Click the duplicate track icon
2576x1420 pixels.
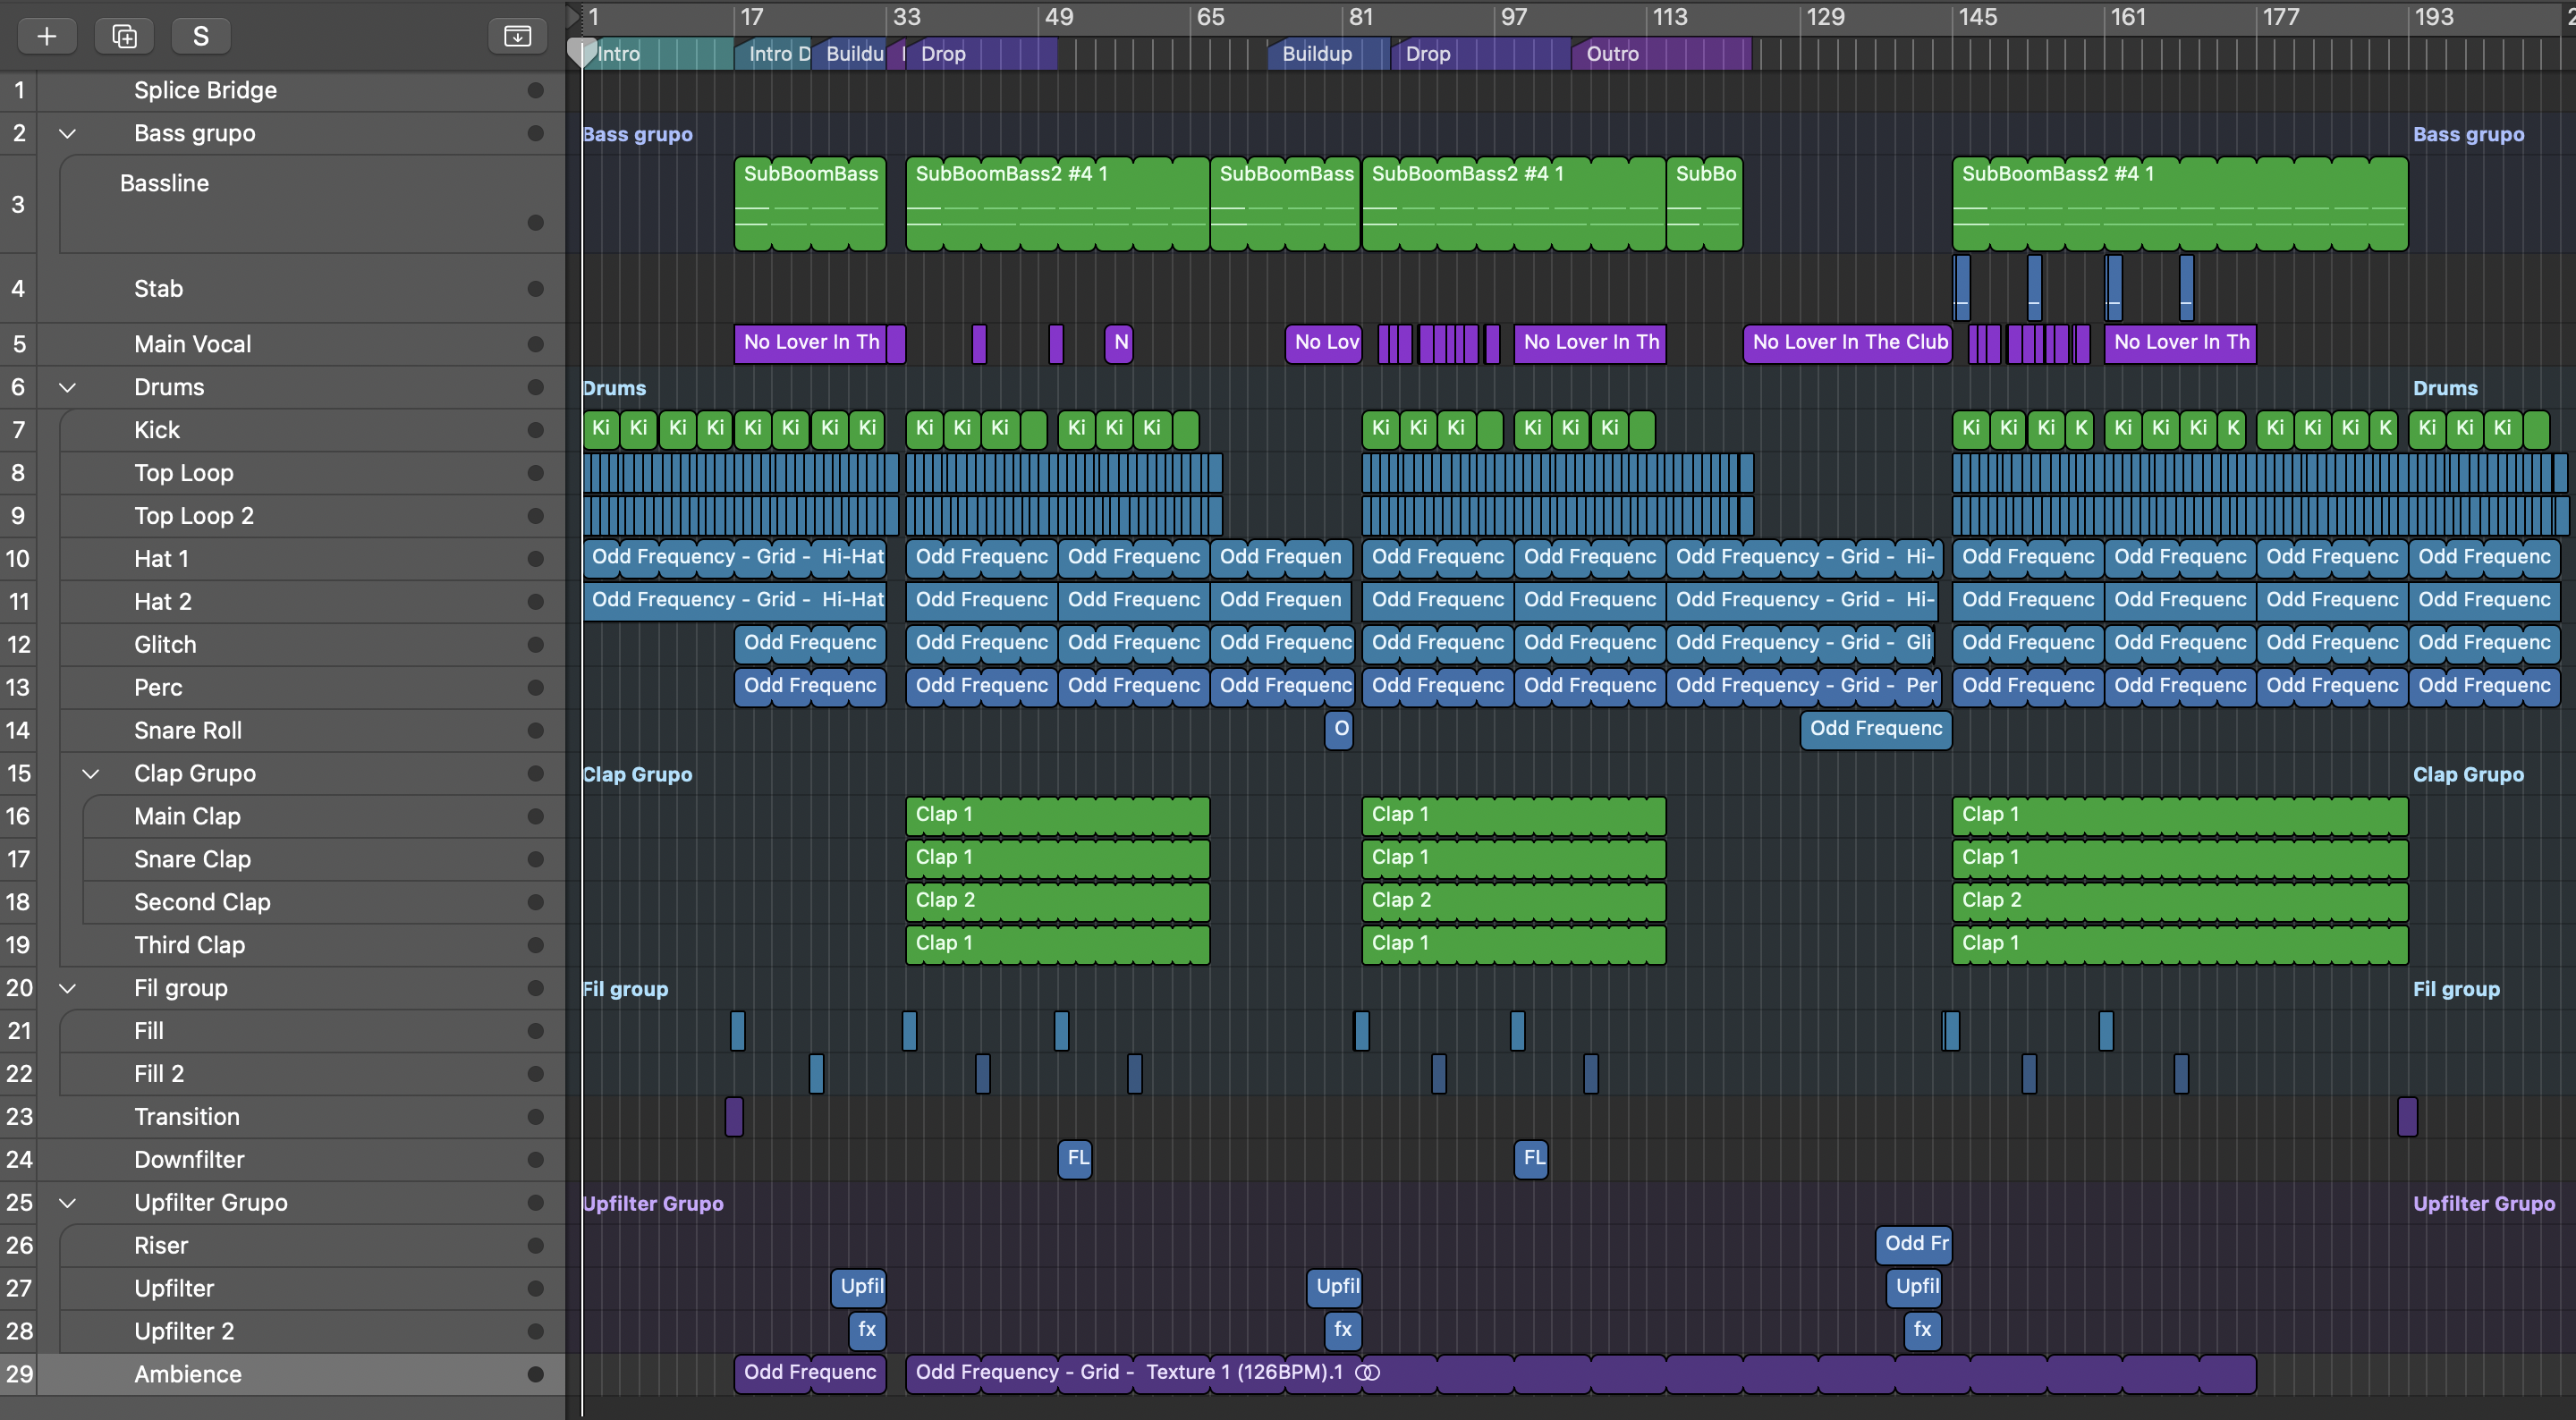[x=124, y=36]
